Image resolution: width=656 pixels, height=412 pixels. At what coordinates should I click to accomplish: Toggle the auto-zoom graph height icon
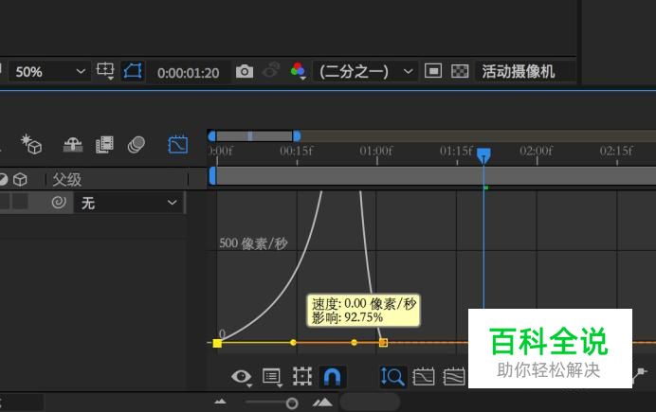tap(392, 377)
